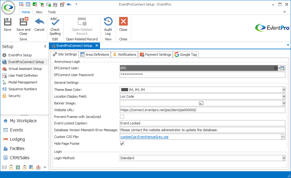This screenshot has width=291, height=178.
Task: Close the EventProConnect Setup document tab
Action: point(97,46)
